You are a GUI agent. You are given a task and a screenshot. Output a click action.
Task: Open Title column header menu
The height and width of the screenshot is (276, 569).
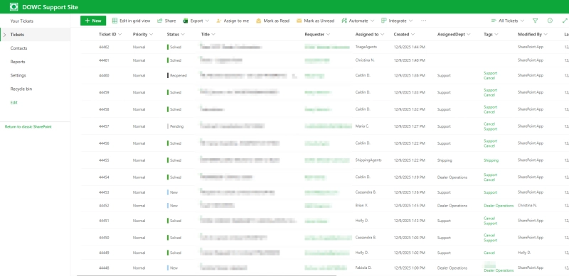[208, 34]
